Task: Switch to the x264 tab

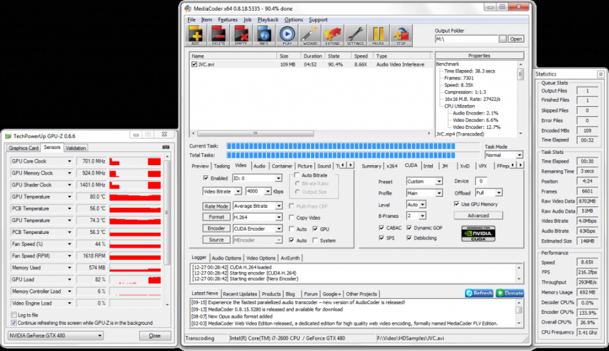Action: coord(392,166)
